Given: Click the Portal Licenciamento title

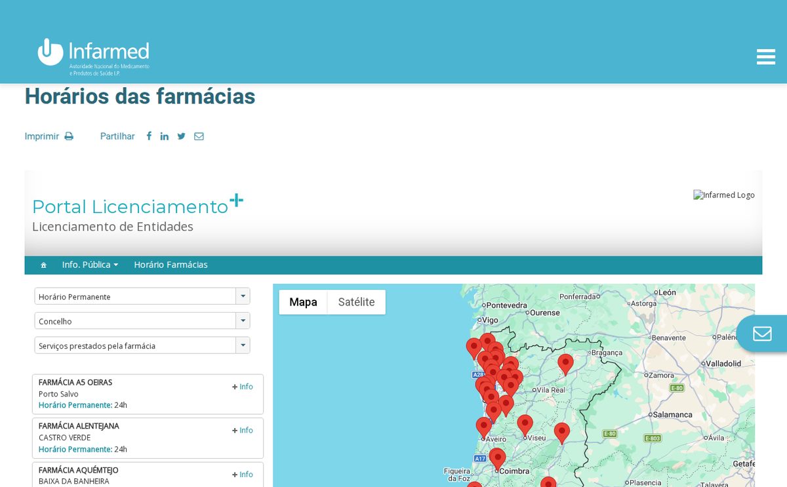Looking at the screenshot, I should 138,205.
